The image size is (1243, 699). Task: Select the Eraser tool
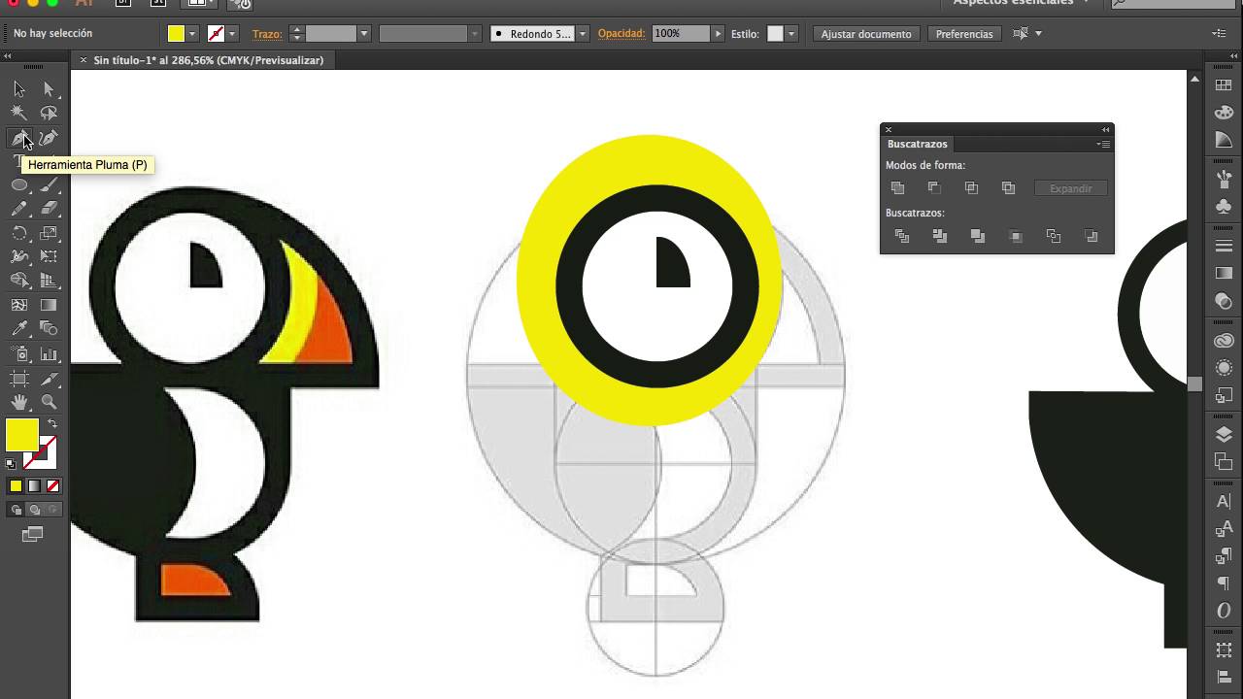coord(49,208)
